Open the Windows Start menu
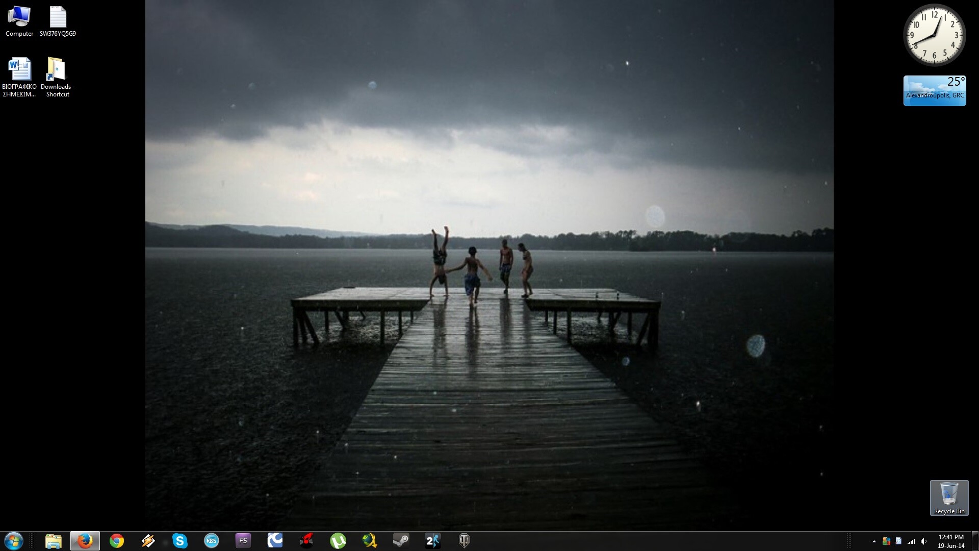Viewport: 979px width, 551px height. coord(14,541)
